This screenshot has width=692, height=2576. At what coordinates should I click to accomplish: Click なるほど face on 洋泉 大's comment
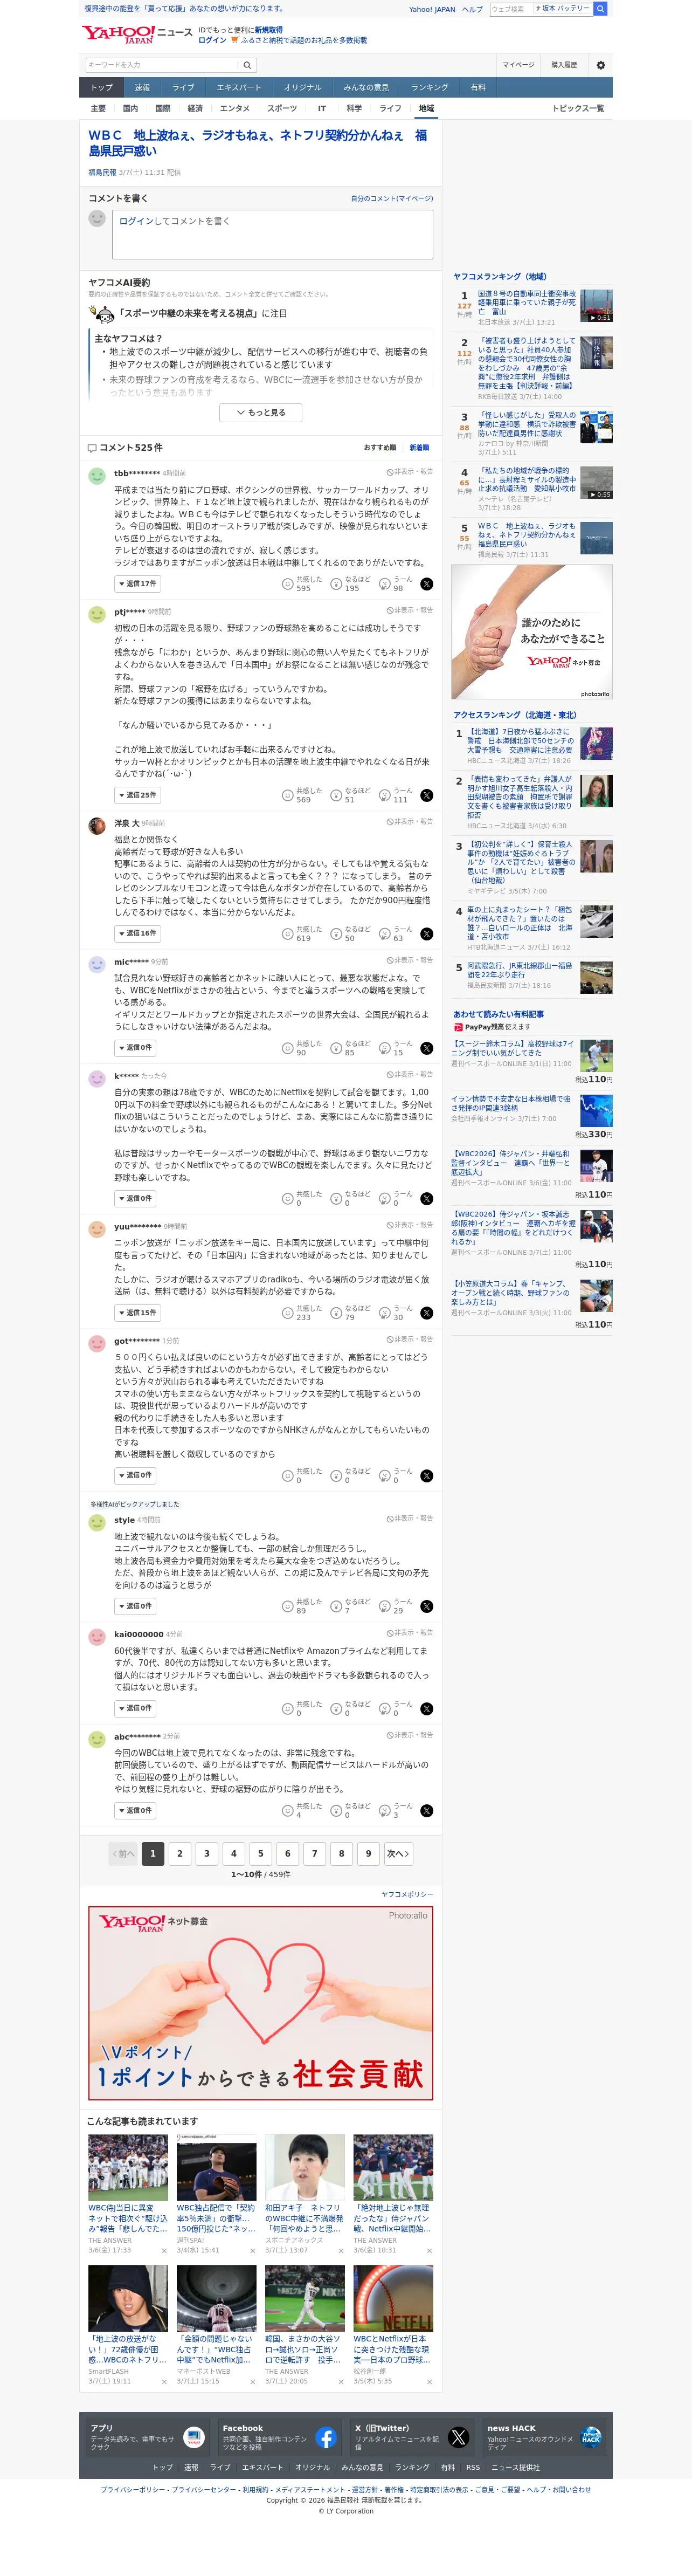pyautogui.click(x=336, y=934)
